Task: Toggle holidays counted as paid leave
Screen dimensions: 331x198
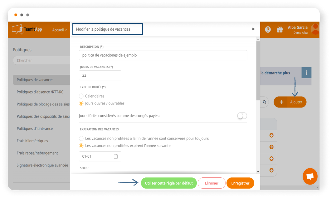Action: coord(242,116)
